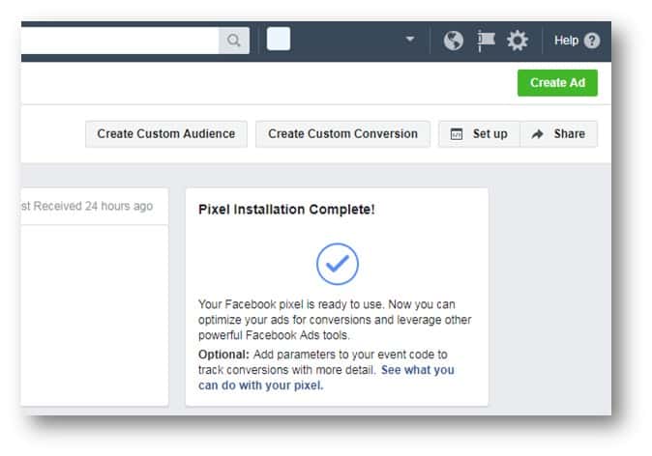This screenshot has height=456, width=652.
Task: Click the code window icon beside Set up
Action: 457,134
